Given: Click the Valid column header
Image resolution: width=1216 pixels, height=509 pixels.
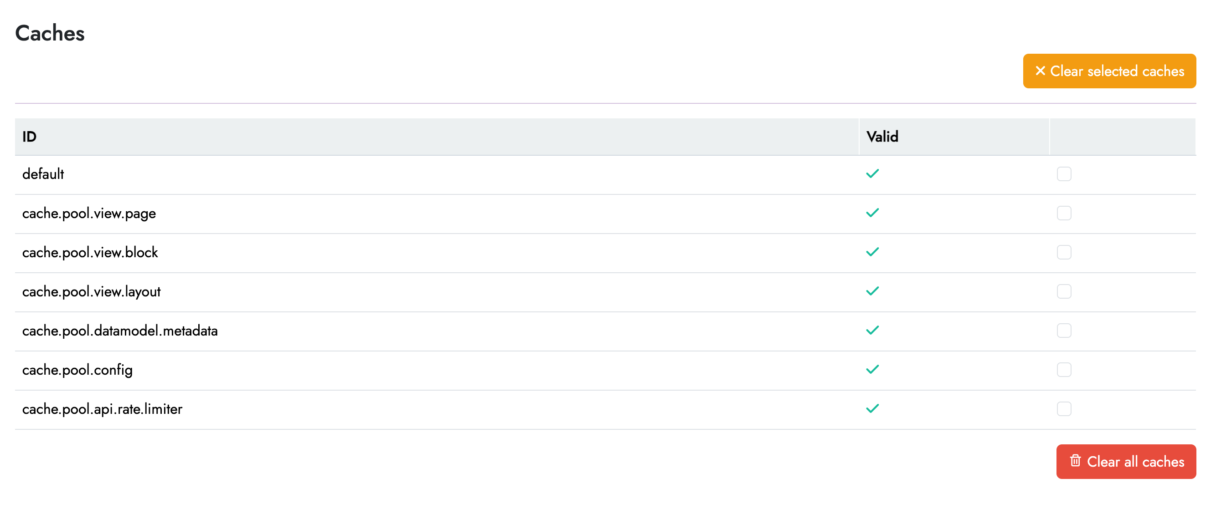Looking at the screenshot, I should [882, 137].
